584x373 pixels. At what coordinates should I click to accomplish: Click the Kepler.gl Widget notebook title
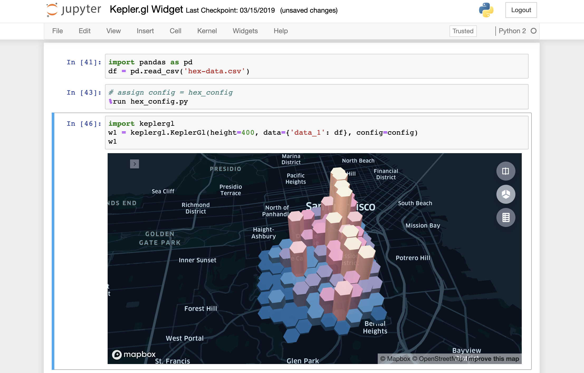pos(146,9)
